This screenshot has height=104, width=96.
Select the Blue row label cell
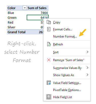17,13
